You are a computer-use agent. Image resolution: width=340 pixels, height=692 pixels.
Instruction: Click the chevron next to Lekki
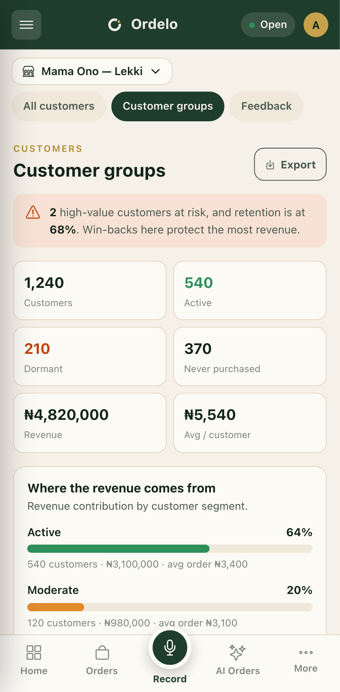coord(156,71)
